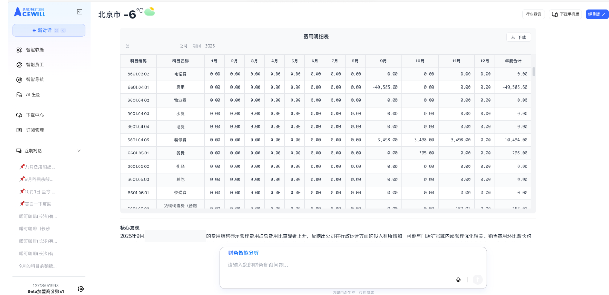Open the 行业资讯 button
This screenshot has width=609, height=295.
(x=533, y=14)
